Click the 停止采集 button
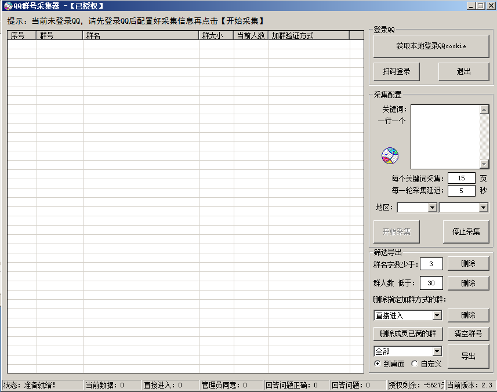497x392 pixels. click(466, 231)
